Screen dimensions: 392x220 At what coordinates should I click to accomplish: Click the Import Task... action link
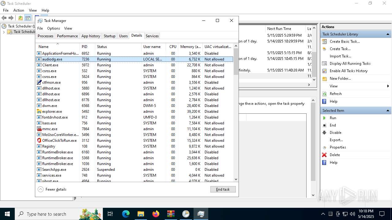coord(340,56)
